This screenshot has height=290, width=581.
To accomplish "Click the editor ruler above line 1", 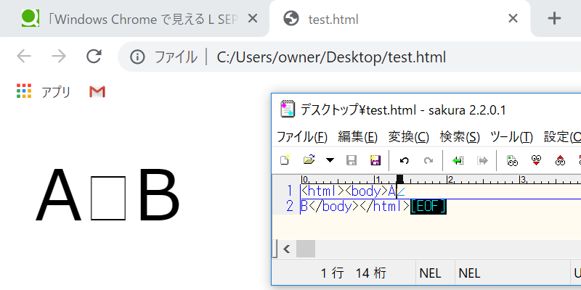I will pos(441,179).
